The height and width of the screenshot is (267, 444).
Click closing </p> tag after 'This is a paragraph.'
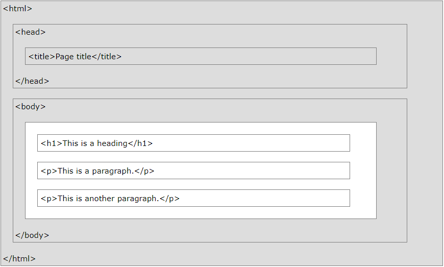pos(144,171)
